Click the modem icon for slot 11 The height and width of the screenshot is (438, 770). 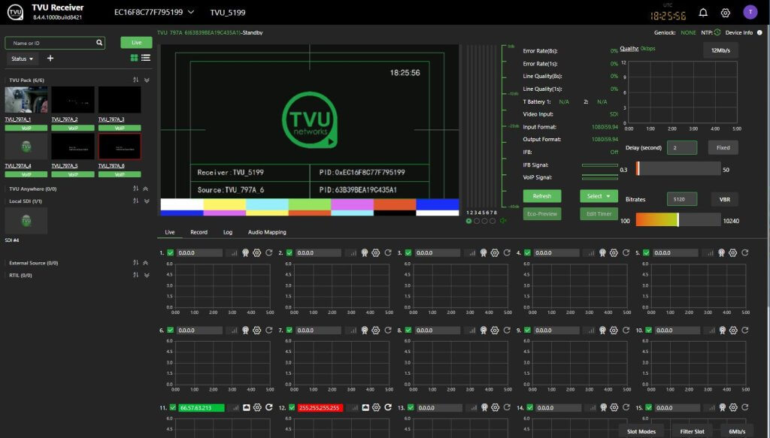pyautogui.click(x=247, y=408)
